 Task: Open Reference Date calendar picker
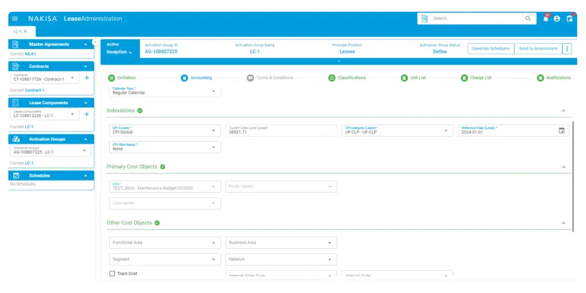(x=561, y=130)
